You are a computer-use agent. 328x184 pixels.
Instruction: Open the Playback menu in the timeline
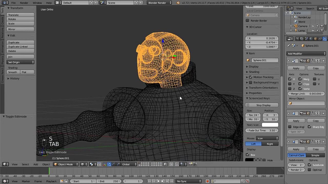click(x=51, y=181)
